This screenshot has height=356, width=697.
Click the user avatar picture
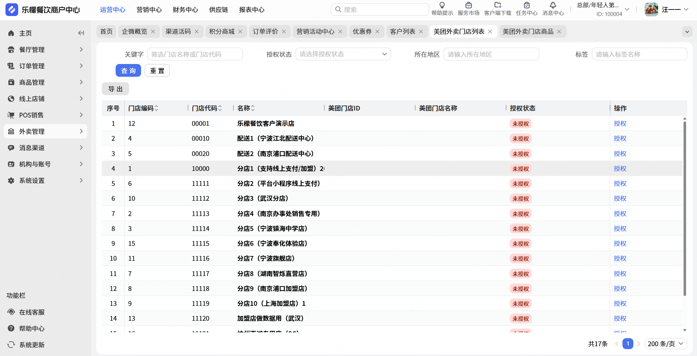pos(651,9)
